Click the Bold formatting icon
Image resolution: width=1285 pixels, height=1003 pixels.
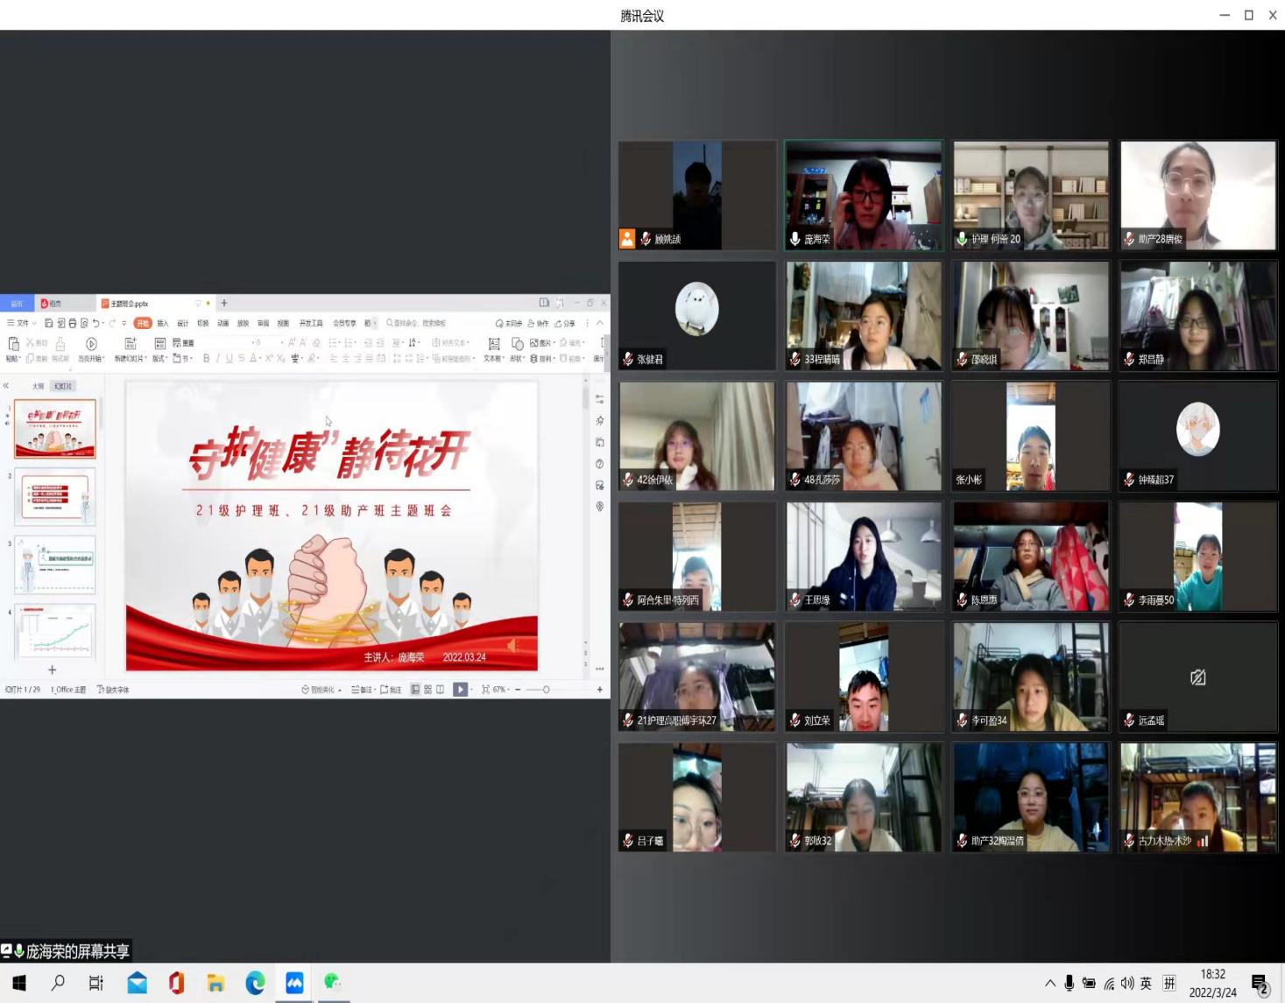click(x=206, y=358)
